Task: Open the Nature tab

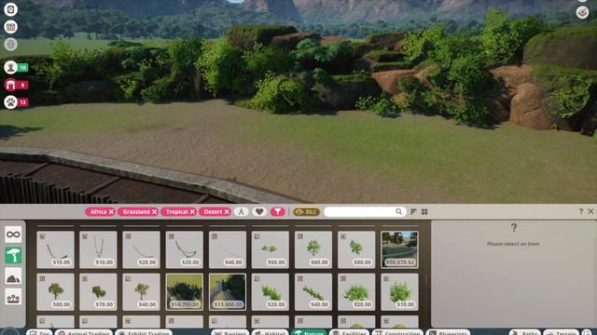Action: click(309, 332)
